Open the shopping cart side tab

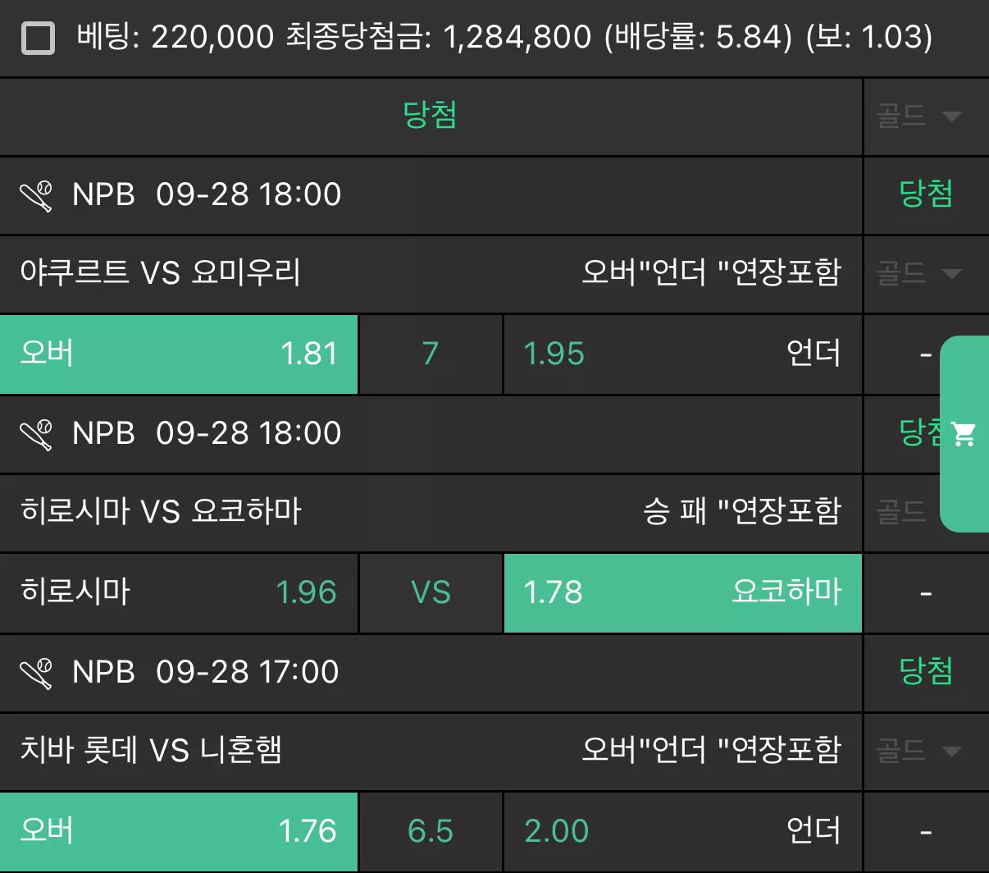tap(964, 434)
